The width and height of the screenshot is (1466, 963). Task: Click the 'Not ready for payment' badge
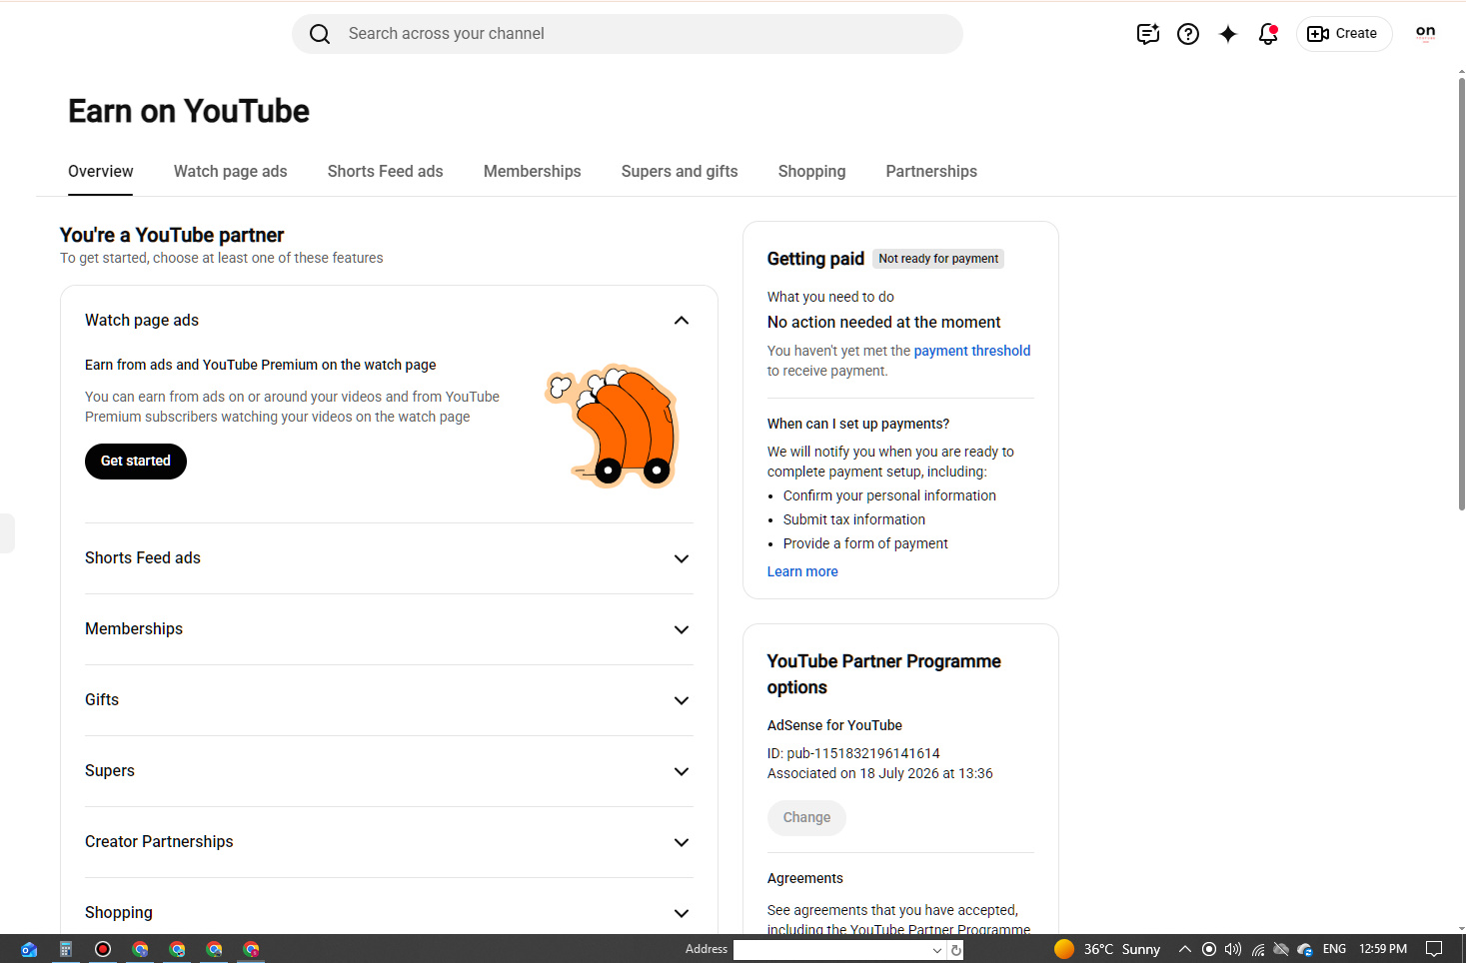point(938,259)
